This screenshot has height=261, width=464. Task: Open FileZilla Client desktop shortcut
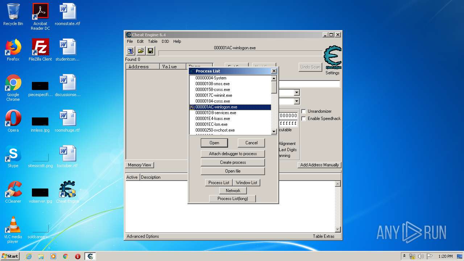(x=40, y=50)
